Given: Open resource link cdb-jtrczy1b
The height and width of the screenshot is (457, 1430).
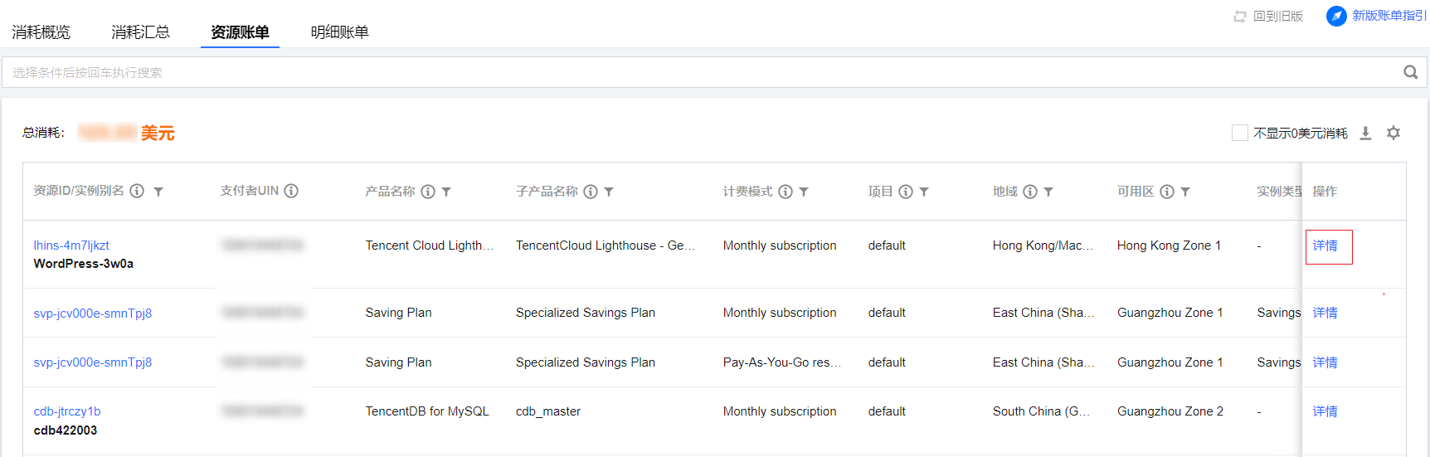Looking at the screenshot, I should click(x=67, y=411).
